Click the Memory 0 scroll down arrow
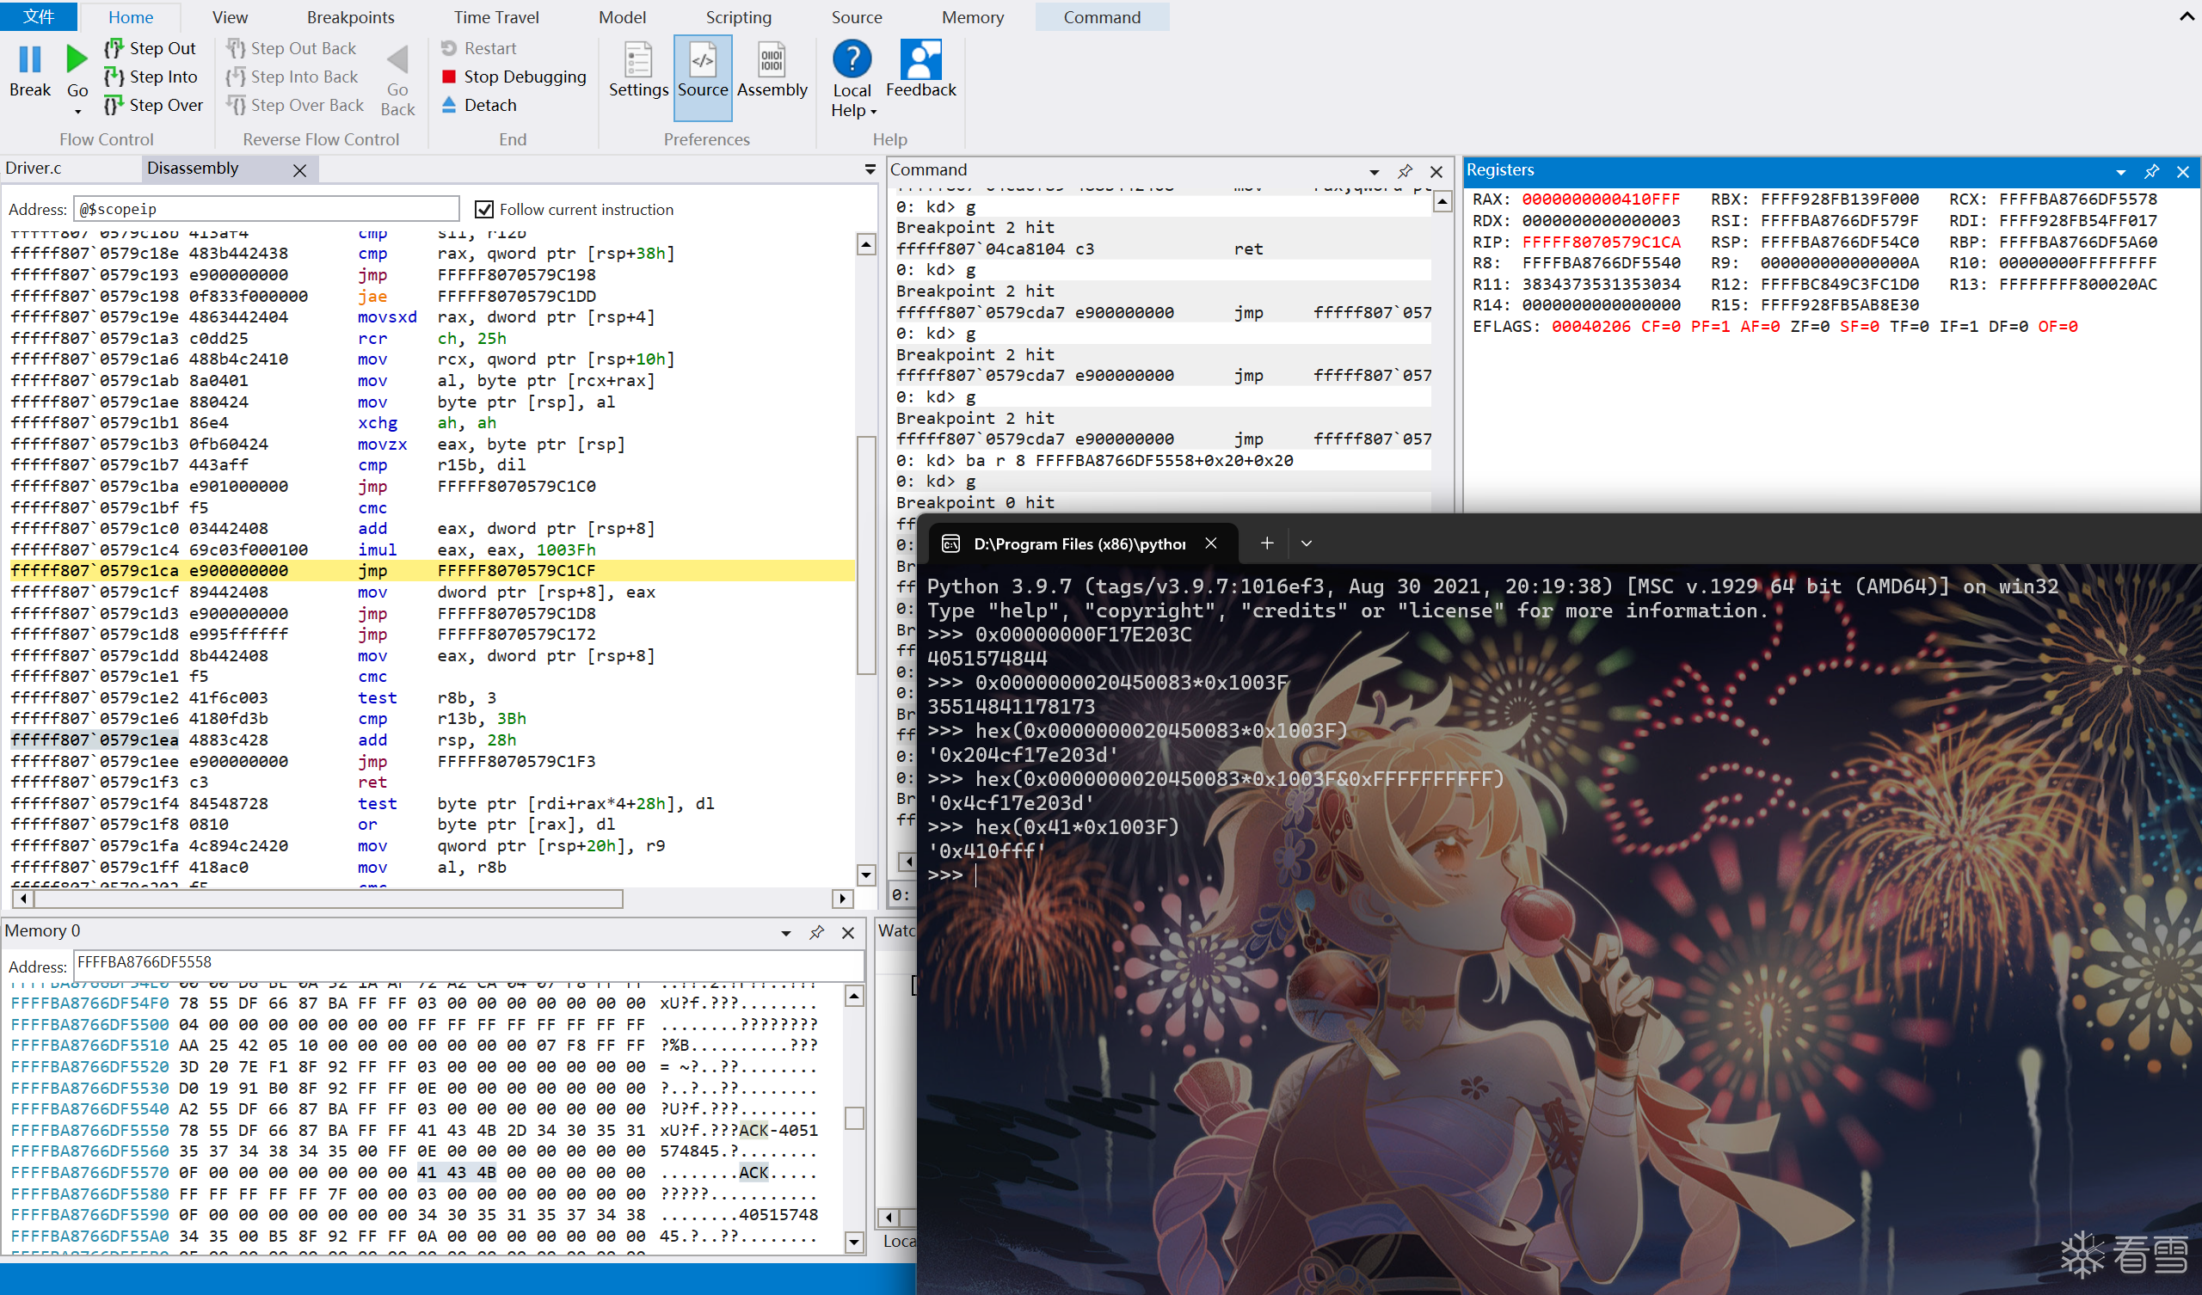 point(855,1242)
